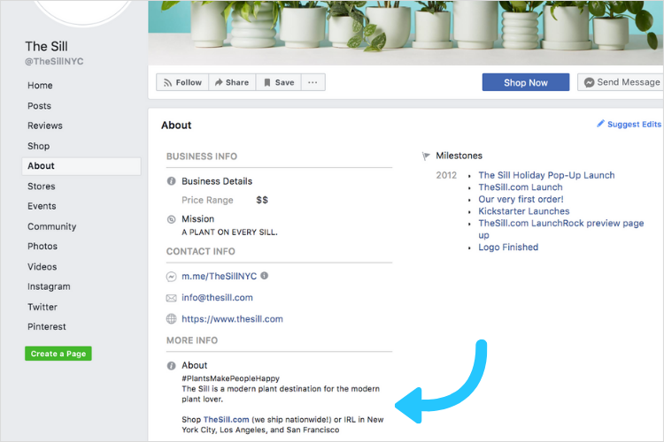Click Suggest Edits link

[x=634, y=125]
